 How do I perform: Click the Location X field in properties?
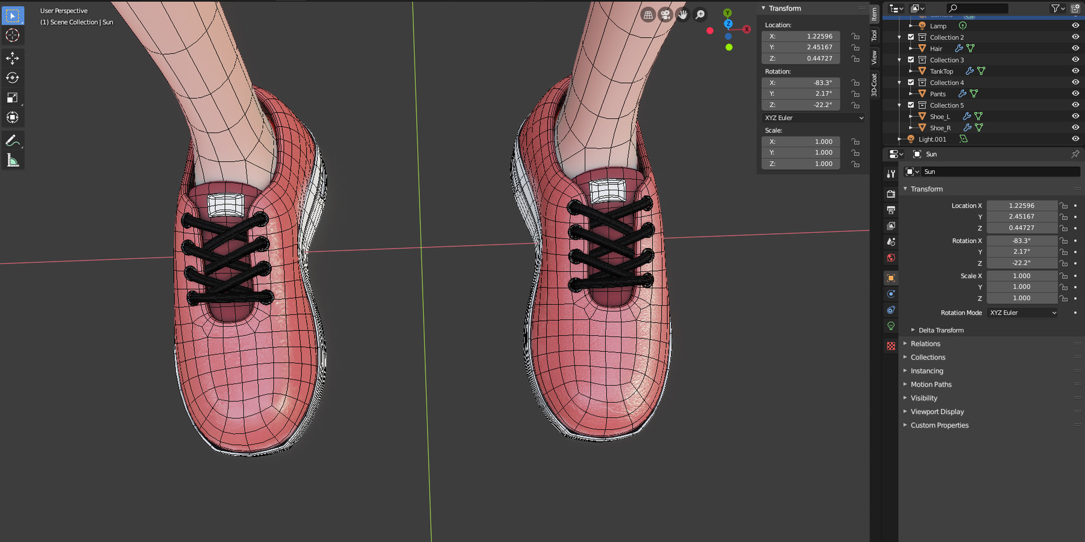coord(1021,205)
